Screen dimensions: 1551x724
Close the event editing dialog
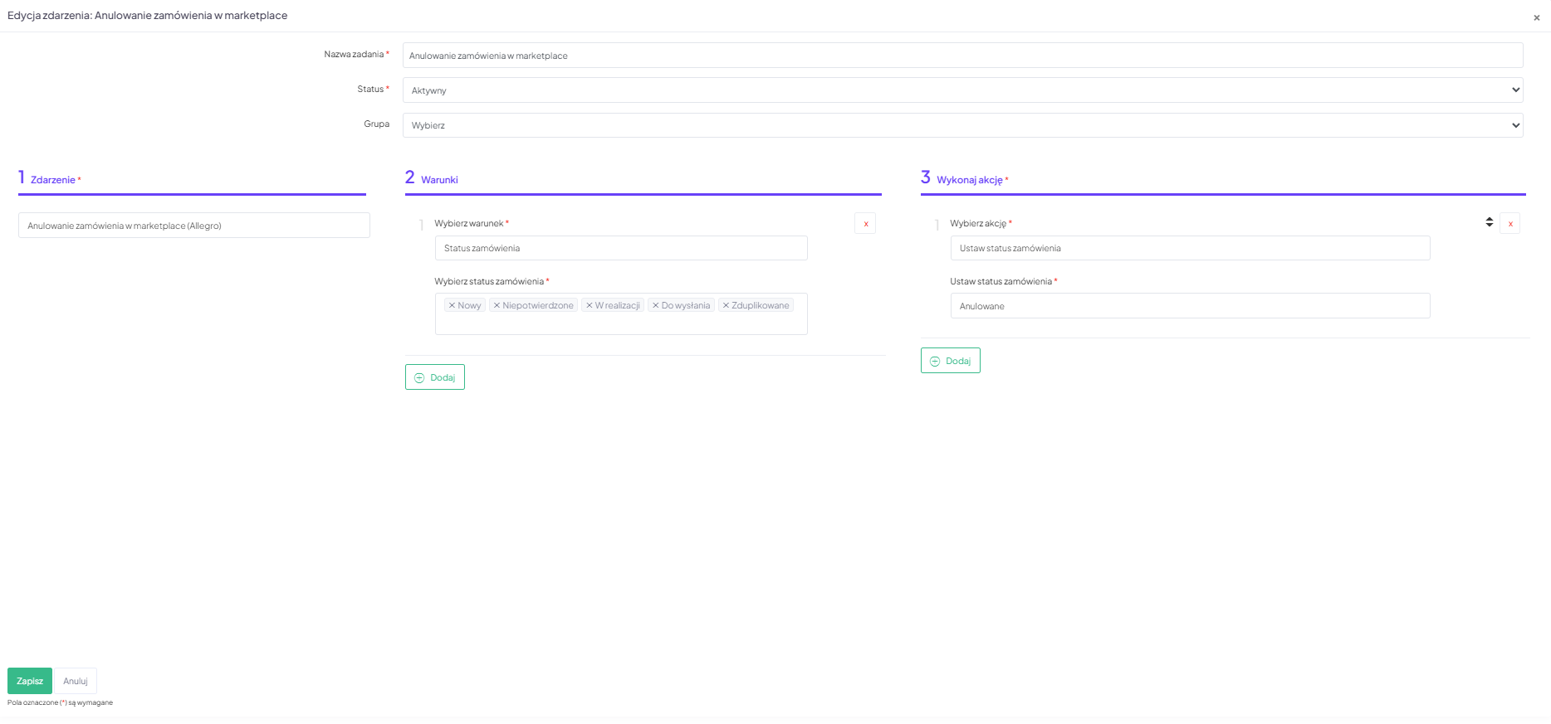coord(1536,17)
